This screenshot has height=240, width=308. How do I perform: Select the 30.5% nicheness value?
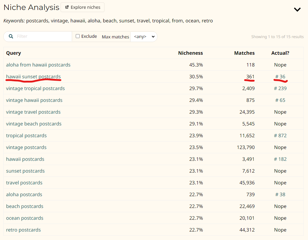point(196,77)
